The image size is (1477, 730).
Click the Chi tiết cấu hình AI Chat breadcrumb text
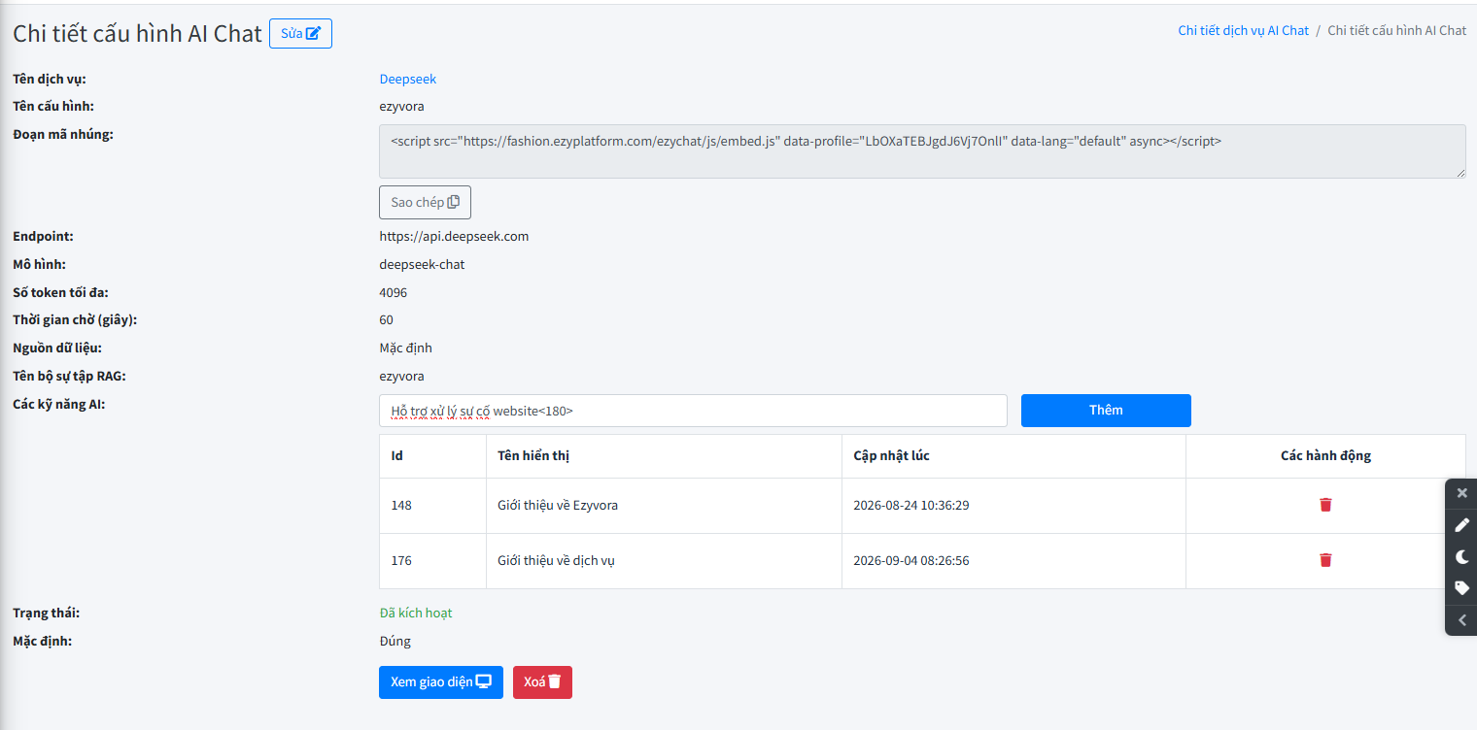point(1396,30)
